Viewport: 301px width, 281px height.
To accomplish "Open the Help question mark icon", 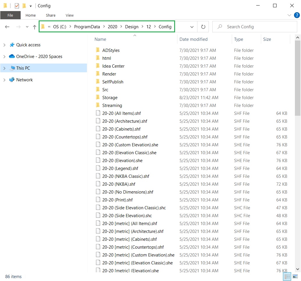I will click(297, 15).
